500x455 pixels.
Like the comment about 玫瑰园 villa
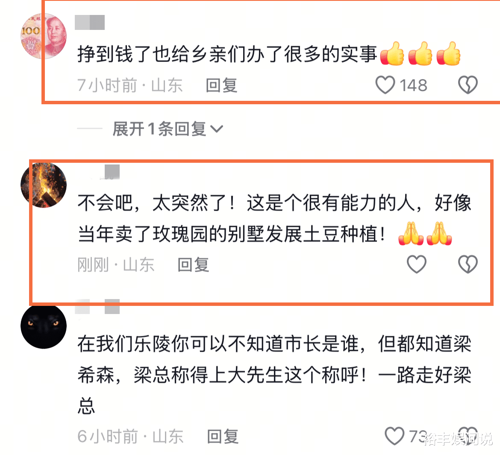pos(417,264)
